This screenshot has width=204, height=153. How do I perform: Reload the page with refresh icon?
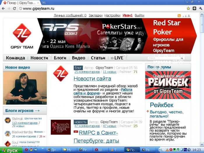click(14, 8)
